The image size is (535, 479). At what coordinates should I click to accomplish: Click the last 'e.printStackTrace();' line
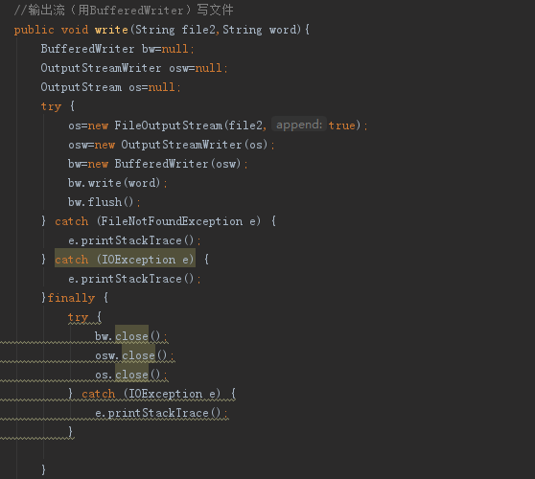(162, 413)
